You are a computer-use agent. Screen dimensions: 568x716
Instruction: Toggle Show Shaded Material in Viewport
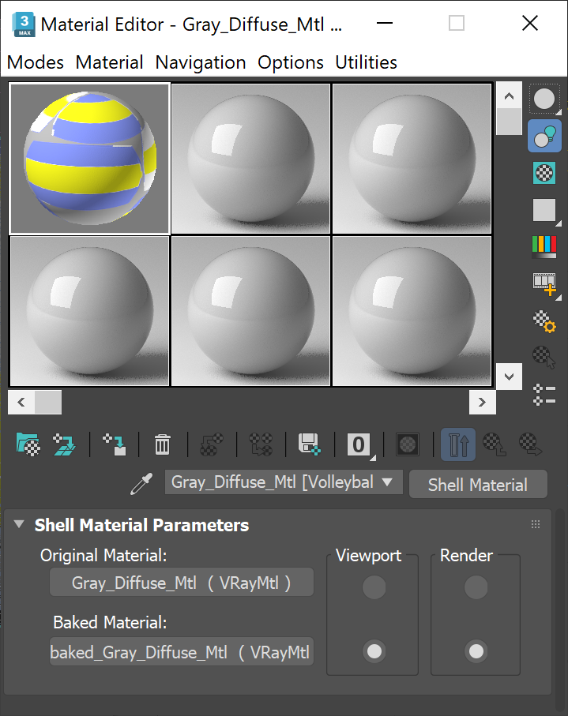pos(408,444)
